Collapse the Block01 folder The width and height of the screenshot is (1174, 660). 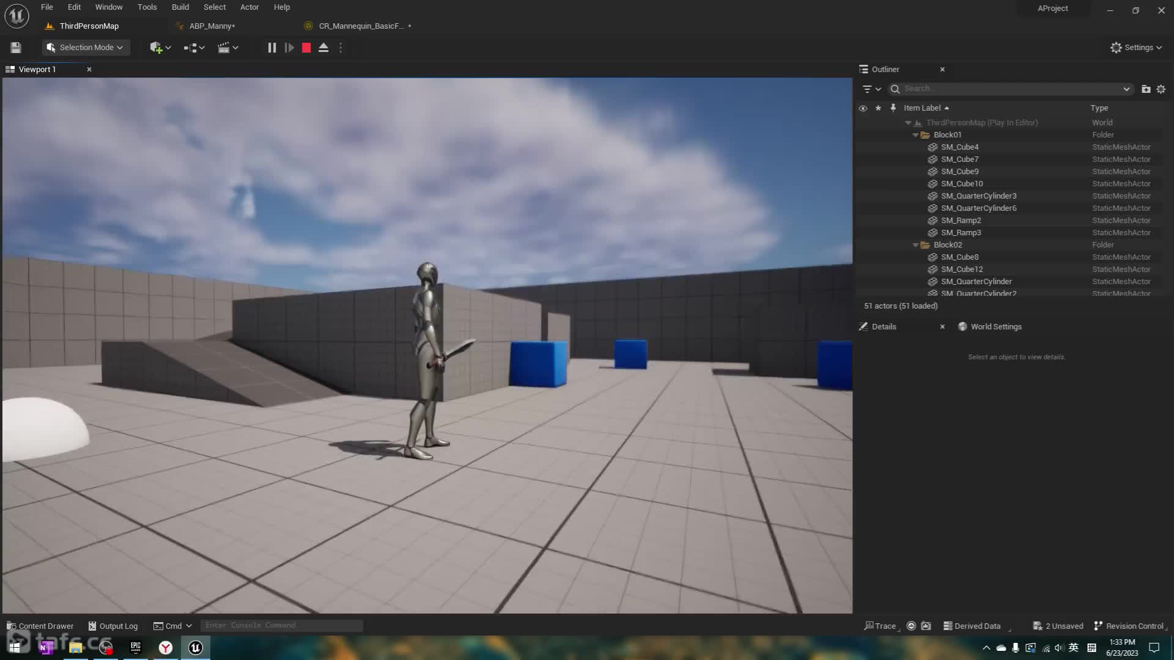915,135
